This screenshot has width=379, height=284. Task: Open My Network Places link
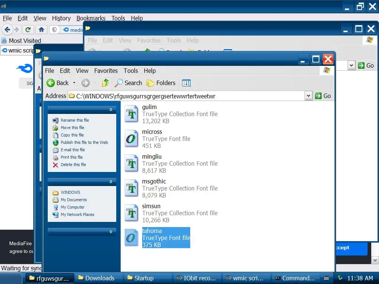(x=77, y=214)
